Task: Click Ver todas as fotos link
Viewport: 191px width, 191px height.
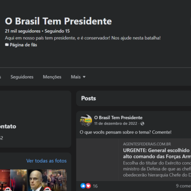Action: 46,161
